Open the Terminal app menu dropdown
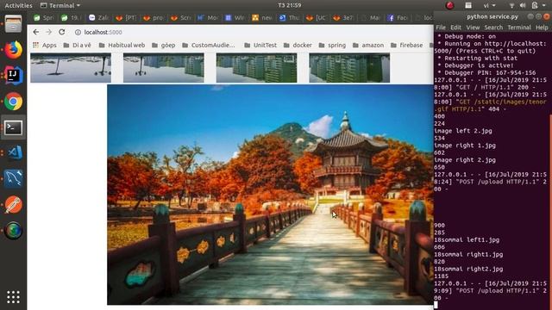Screen dimensions: 552x310 (60, 6)
